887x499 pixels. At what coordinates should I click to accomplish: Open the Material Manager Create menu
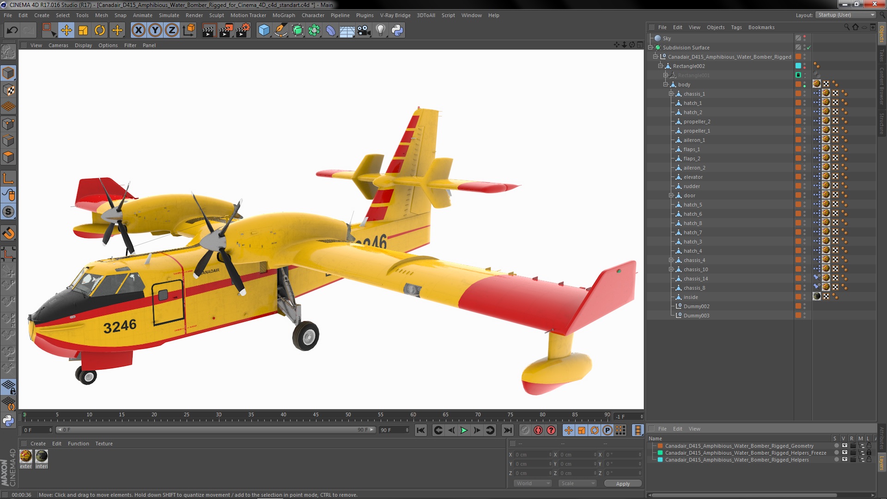click(38, 444)
